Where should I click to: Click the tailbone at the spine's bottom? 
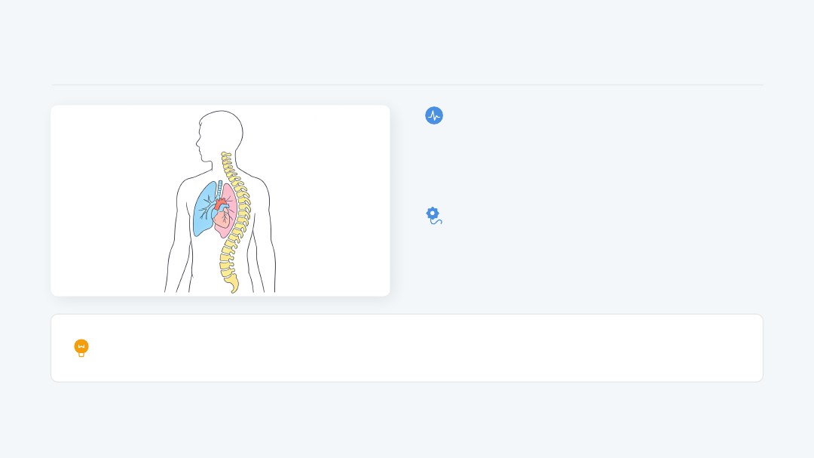234,285
